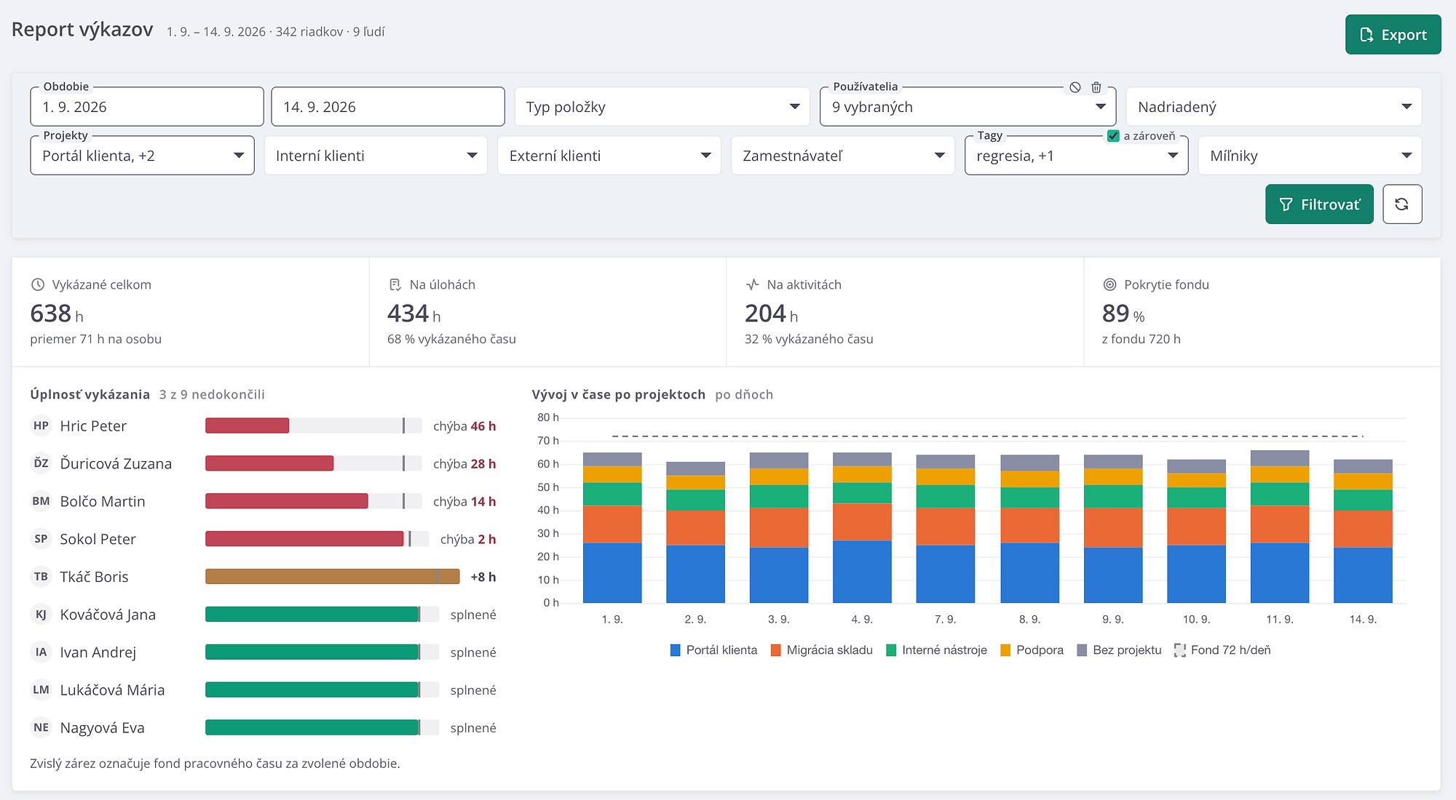The image size is (1456, 800).
Task: Click the name 'Ivan Andrej'
Action: pos(98,653)
